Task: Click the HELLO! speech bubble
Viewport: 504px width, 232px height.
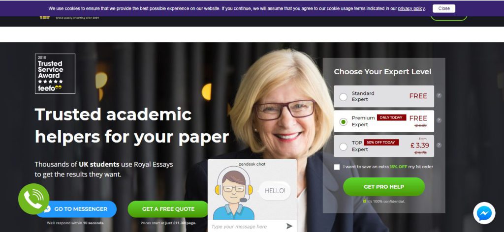Action: [275, 191]
